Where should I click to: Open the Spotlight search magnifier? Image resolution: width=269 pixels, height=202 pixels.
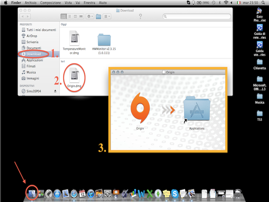[x=263, y=3]
